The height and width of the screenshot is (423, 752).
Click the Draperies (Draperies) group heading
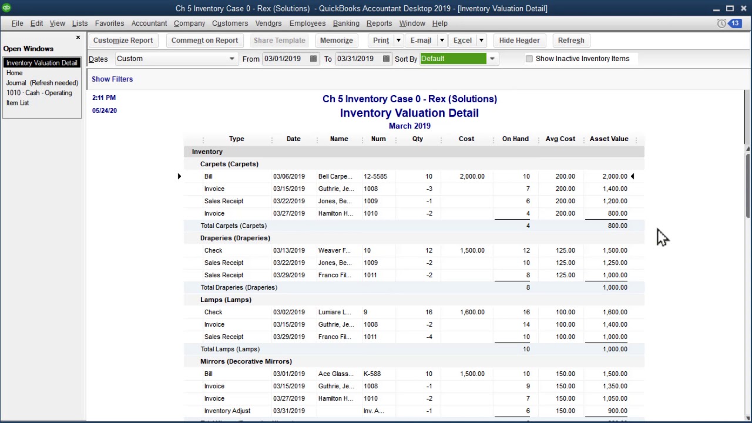click(235, 238)
